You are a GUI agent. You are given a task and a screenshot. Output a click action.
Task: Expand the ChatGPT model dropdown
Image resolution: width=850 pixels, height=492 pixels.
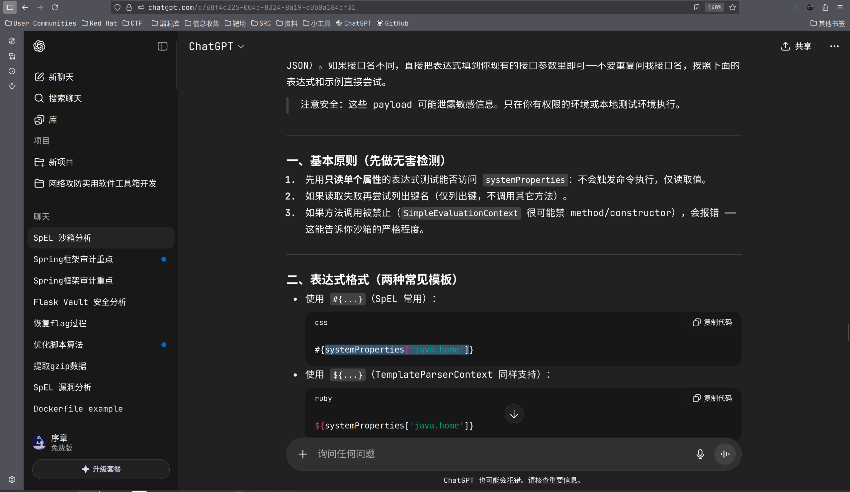tap(216, 46)
